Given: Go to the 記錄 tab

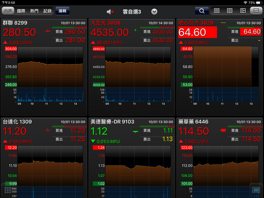Looking at the screenshot, I should (x=48, y=11).
